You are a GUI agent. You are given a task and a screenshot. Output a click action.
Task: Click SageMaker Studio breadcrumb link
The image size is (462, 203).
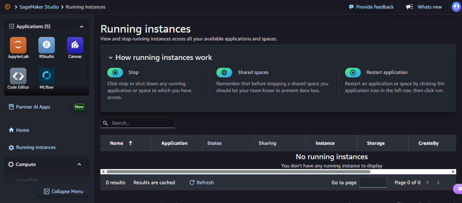pos(39,7)
